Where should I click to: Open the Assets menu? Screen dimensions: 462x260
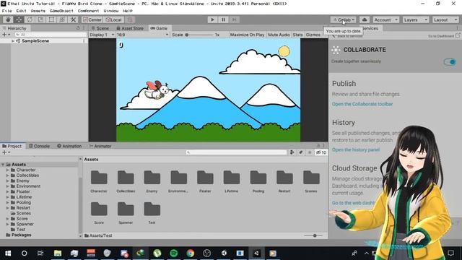pos(38,11)
